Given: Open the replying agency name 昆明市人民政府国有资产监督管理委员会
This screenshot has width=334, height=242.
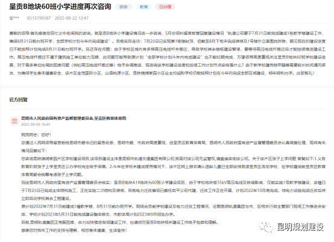Looking at the screenshot, I should coord(57,118).
